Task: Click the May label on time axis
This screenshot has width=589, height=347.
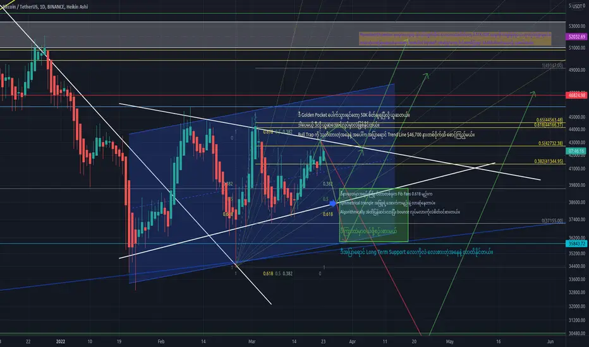Action: (449, 342)
